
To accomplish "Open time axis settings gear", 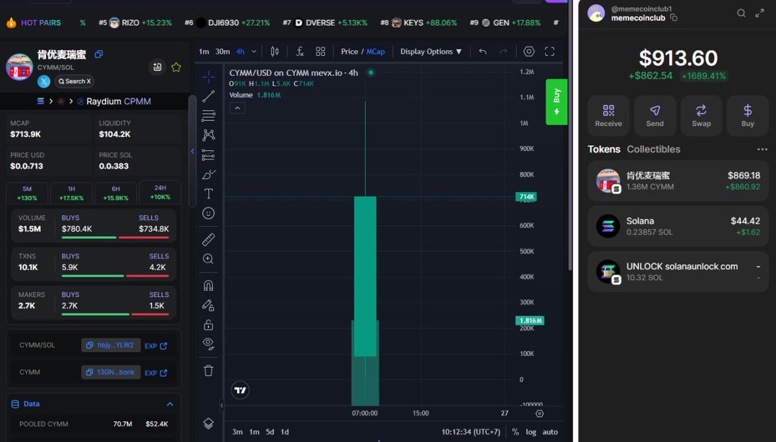I will tap(539, 414).
